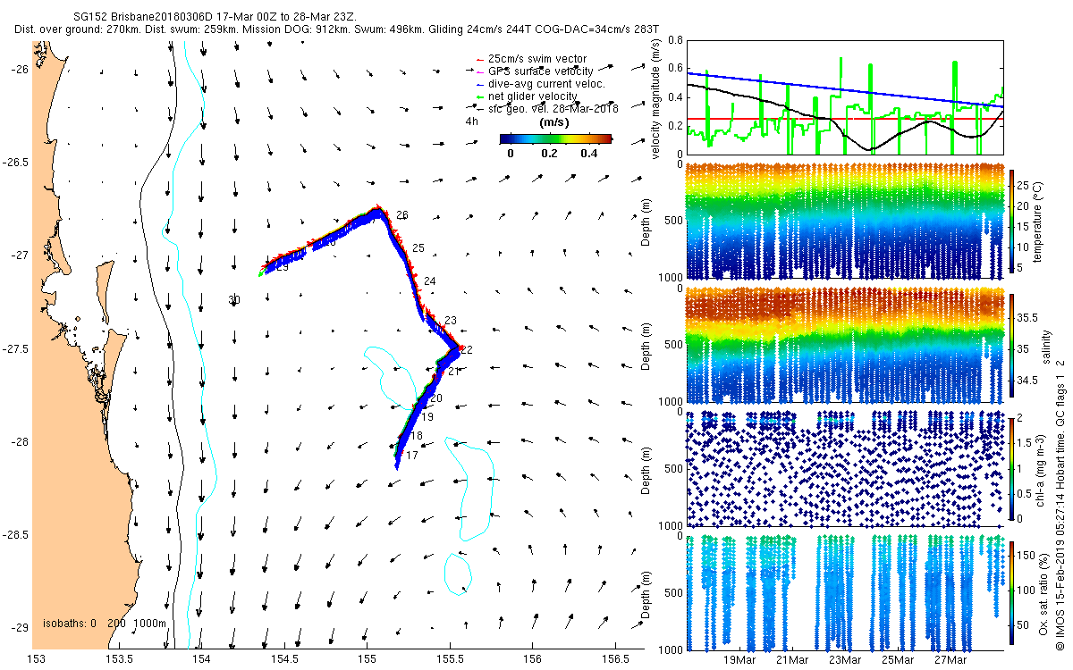Select the salinity colorbar
Viewport: 1073px width, 670px height.
pyautogui.click(x=1013, y=345)
